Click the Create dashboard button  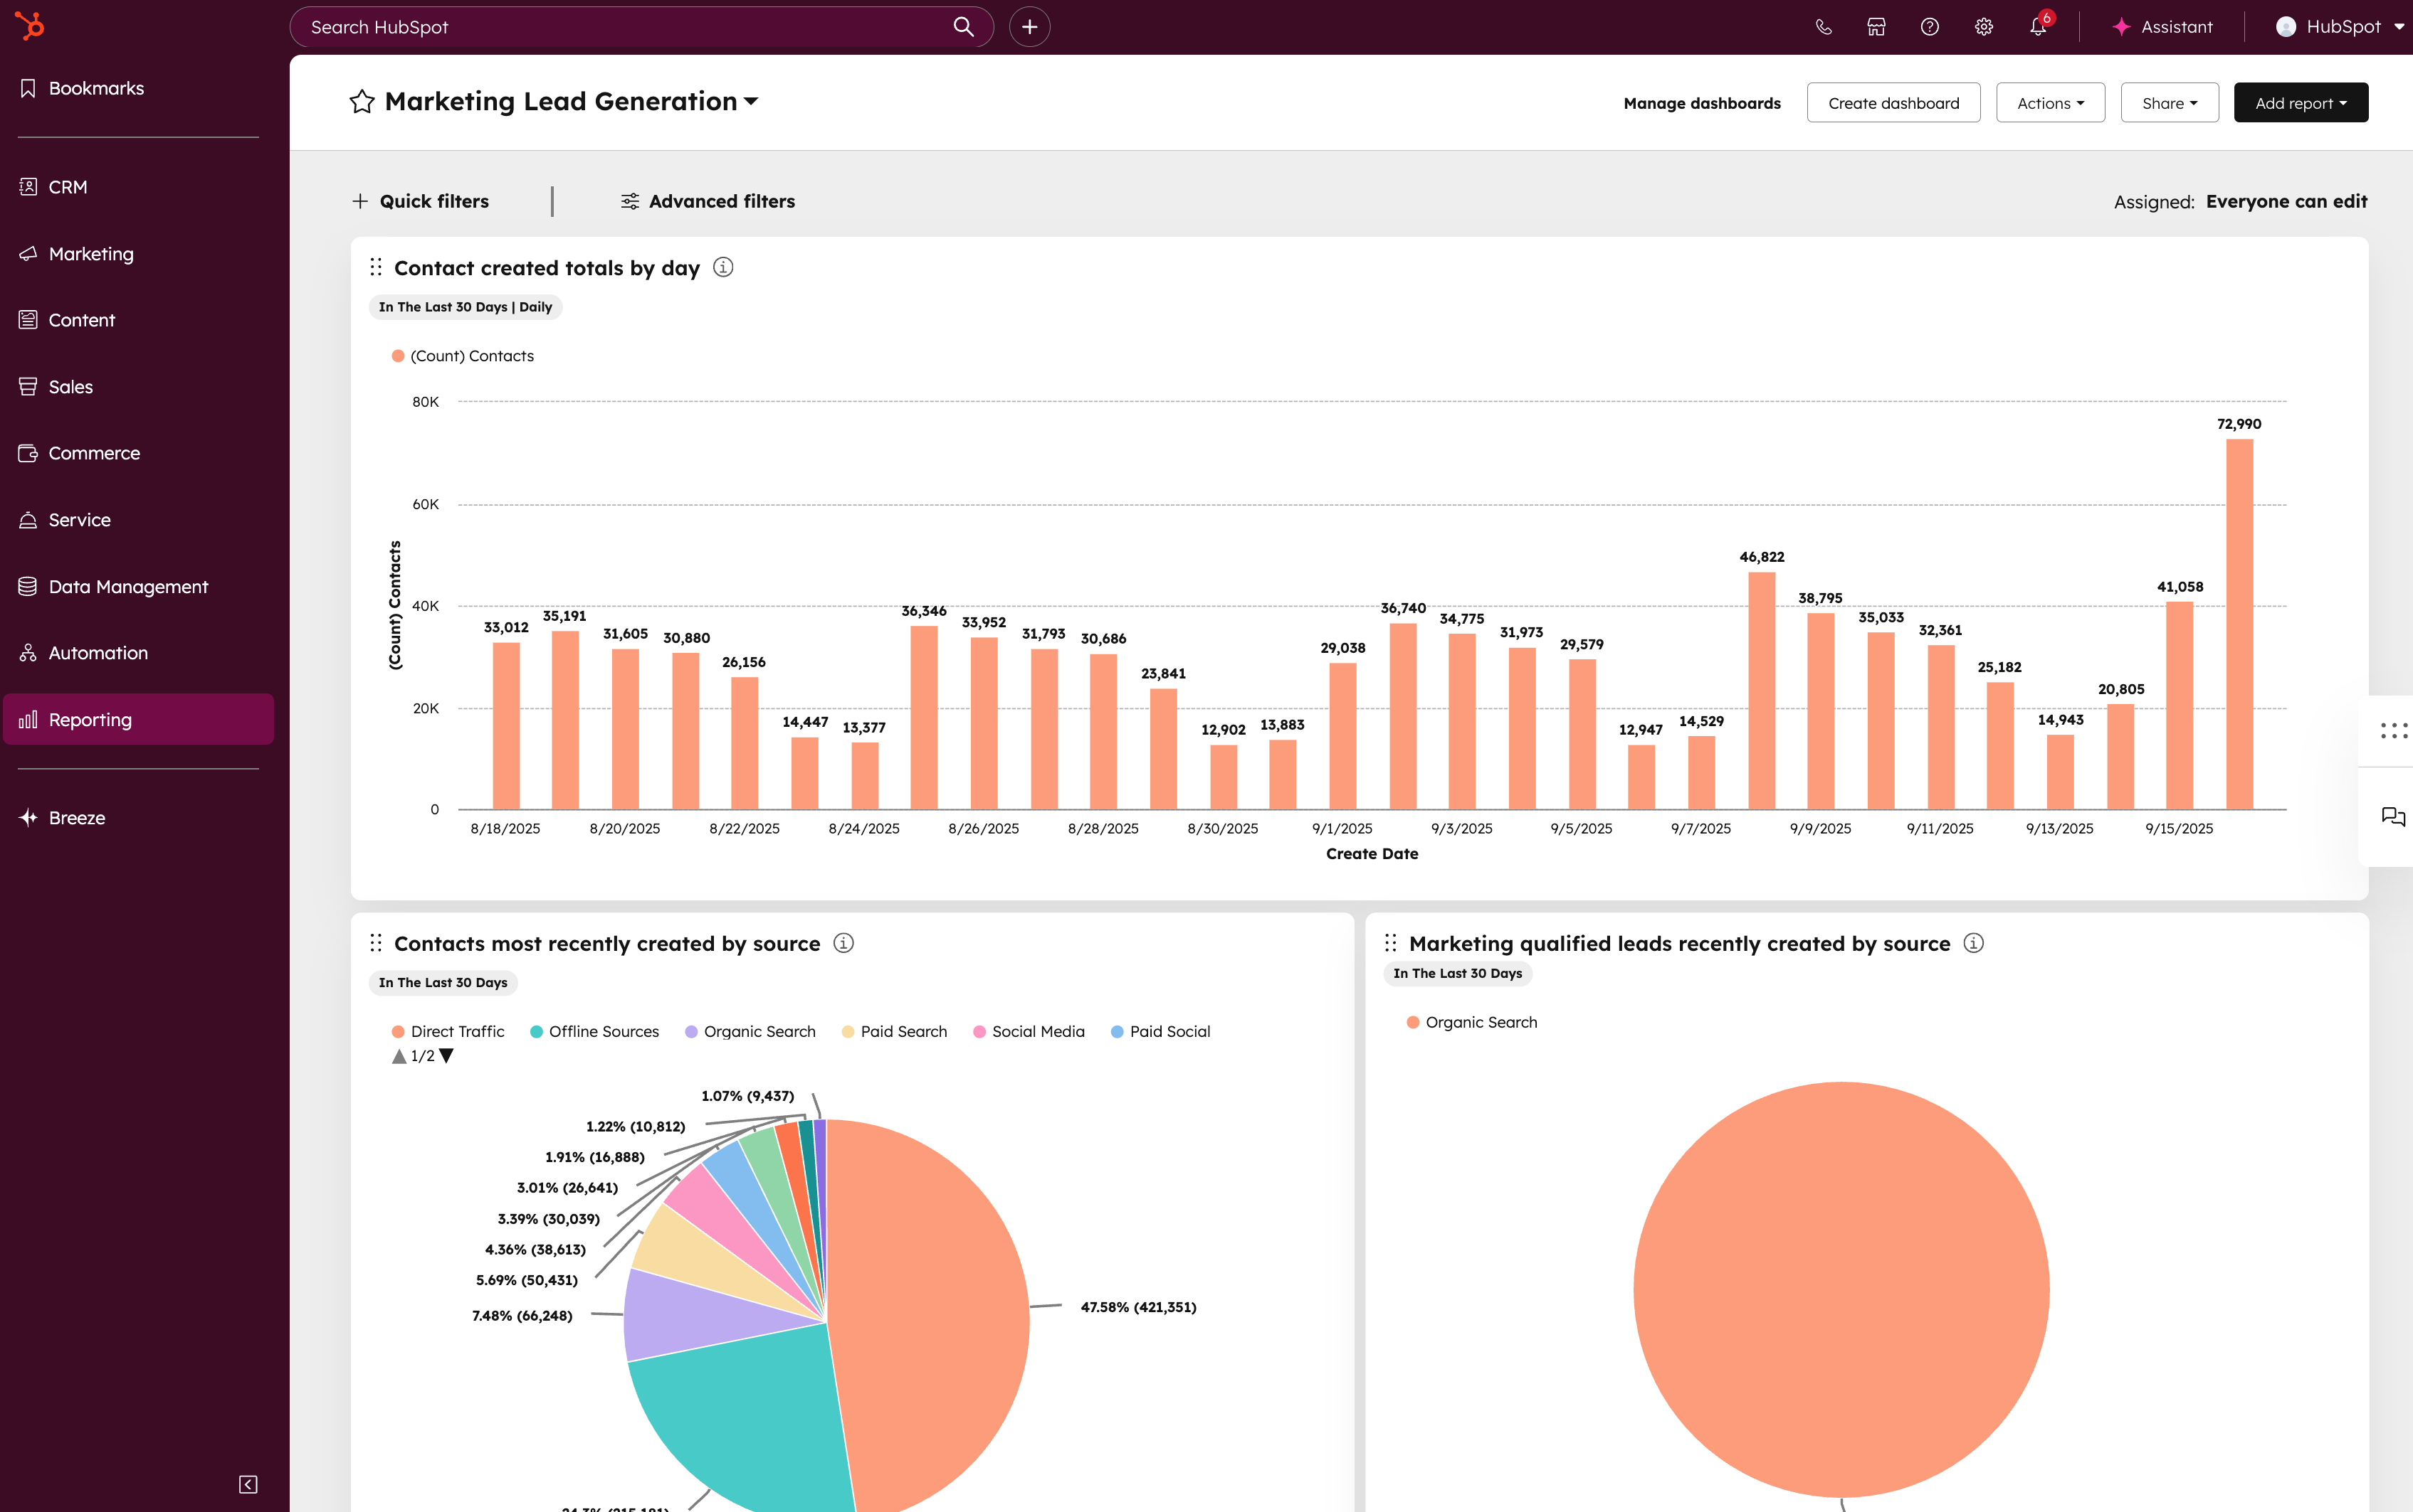tap(1893, 102)
